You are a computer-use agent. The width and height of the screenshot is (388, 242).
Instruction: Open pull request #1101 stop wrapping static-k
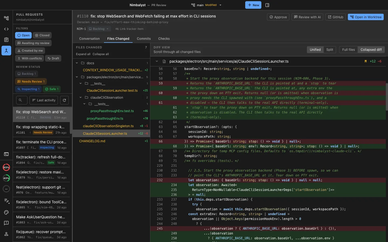coord(41,130)
